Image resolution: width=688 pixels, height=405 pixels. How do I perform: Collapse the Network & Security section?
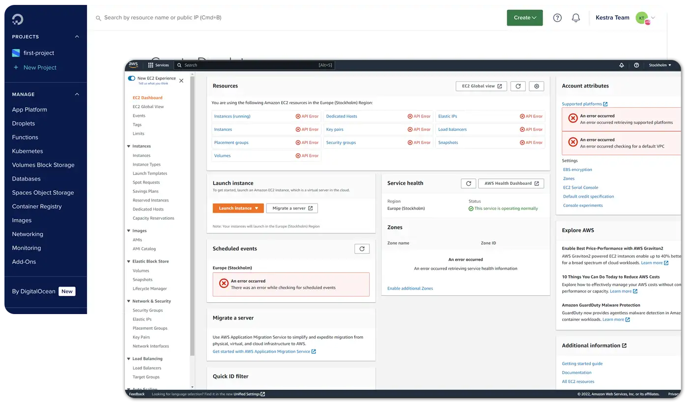click(x=129, y=301)
